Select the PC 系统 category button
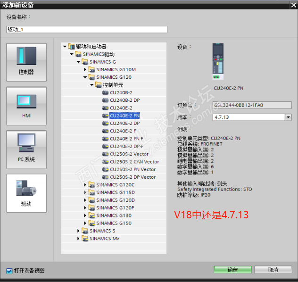This screenshot has width=298, height=282. (x=26, y=149)
